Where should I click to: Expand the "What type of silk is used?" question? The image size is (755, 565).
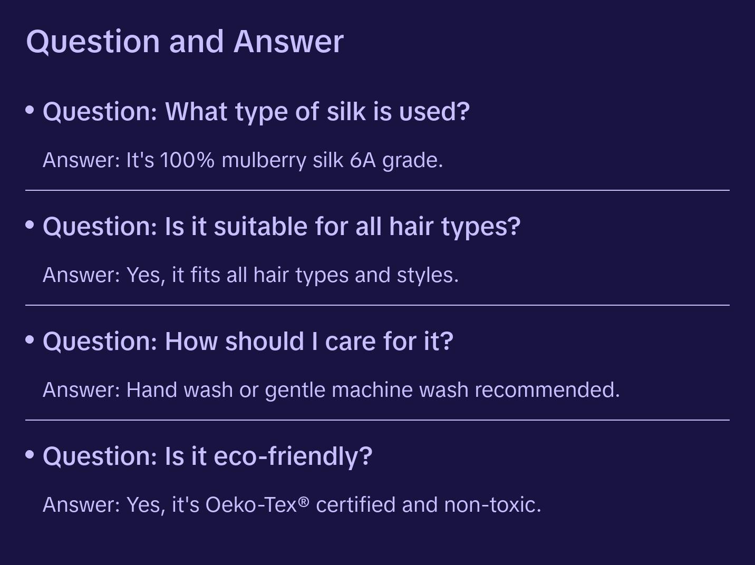pos(256,112)
